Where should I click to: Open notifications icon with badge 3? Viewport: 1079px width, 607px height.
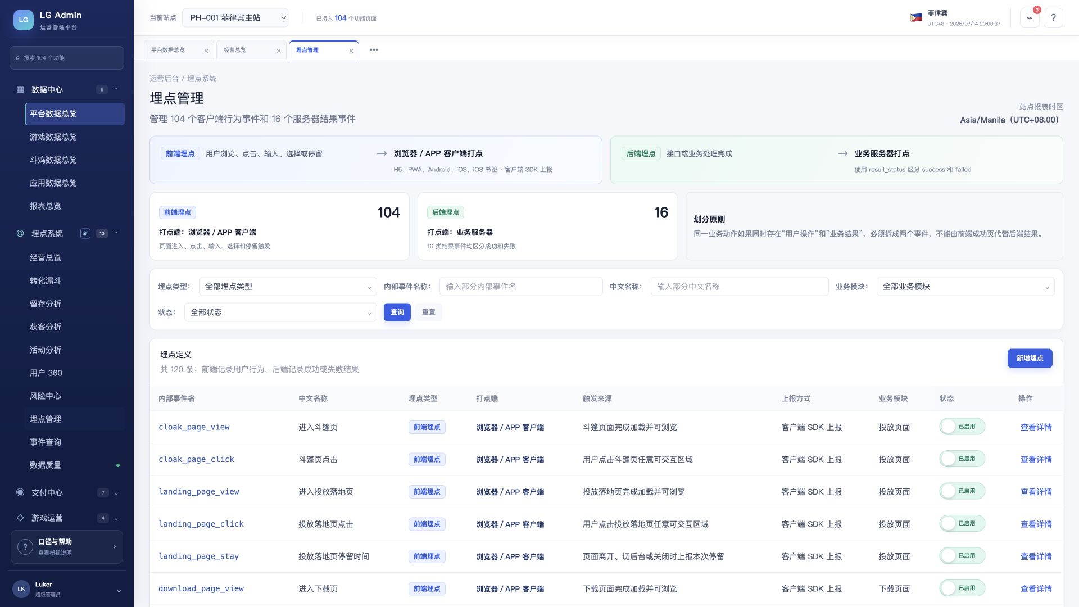[1030, 18]
